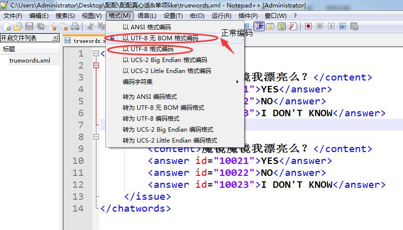Click the Notepad++ title bar app icon
The width and height of the screenshot is (403, 230).
[x=3, y=5]
